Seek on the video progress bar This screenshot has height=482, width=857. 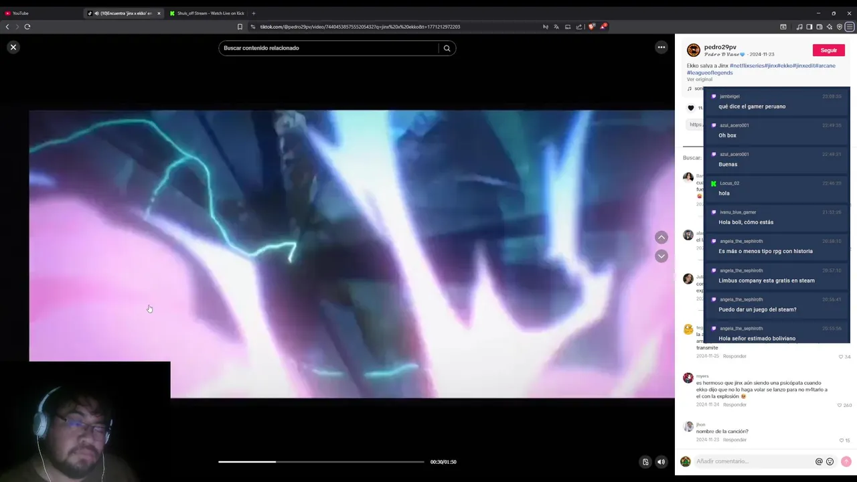click(321, 462)
